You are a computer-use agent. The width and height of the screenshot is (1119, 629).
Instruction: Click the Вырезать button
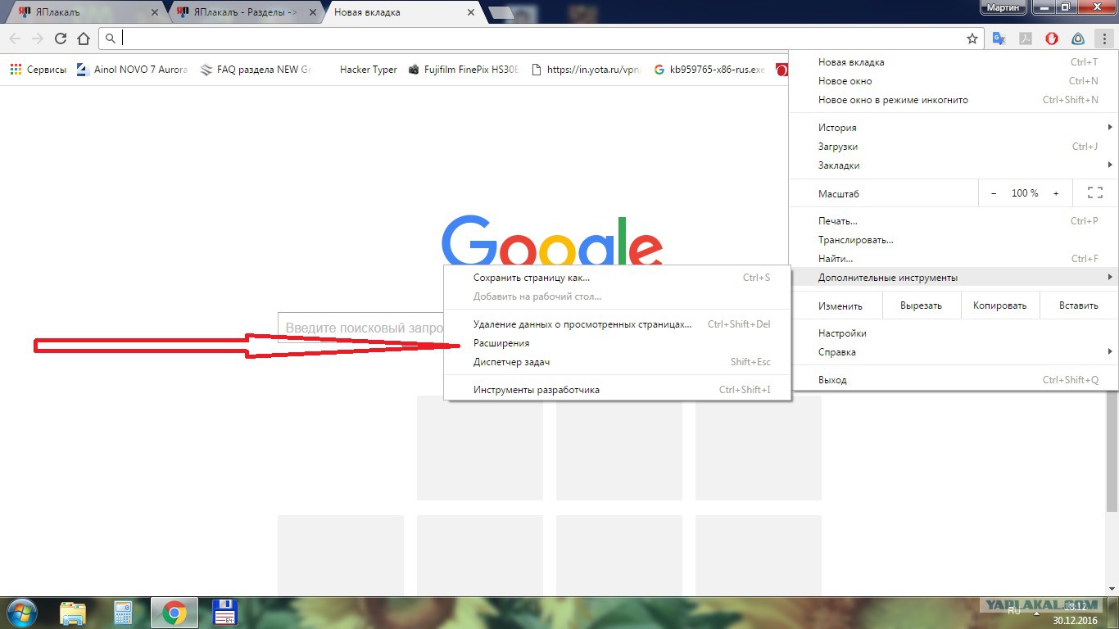coord(921,305)
